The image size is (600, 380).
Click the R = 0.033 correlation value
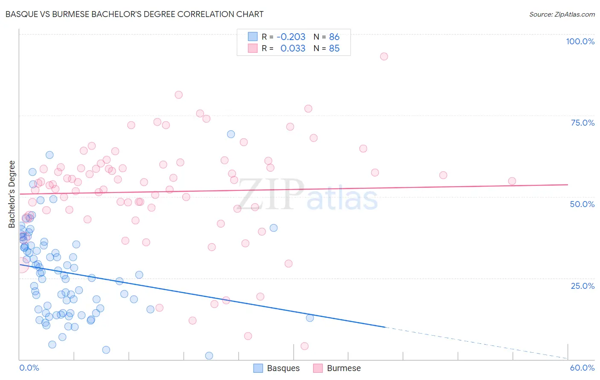click(x=283, y=48)
